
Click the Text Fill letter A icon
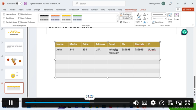[x=144, y=14]
